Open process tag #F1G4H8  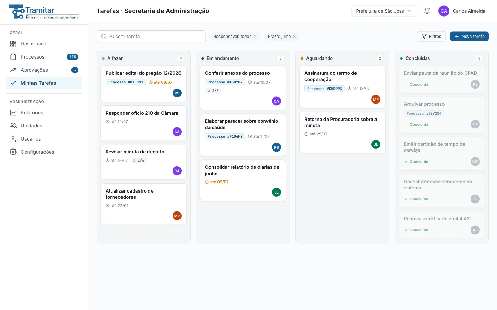(225, 137)
